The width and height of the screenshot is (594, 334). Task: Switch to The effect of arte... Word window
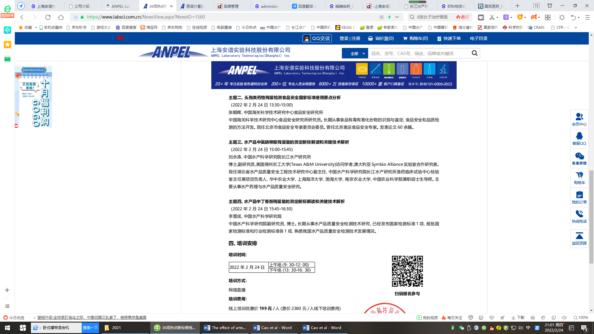(x=225, y=328)
